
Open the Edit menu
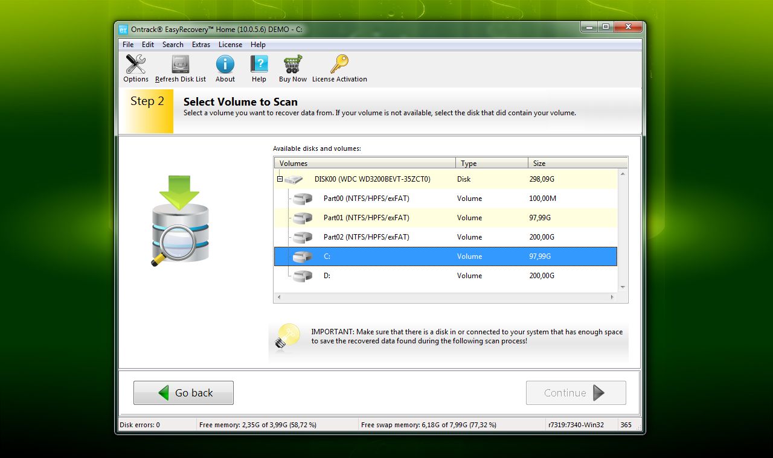pyautogui.click(x=148, y=45)
